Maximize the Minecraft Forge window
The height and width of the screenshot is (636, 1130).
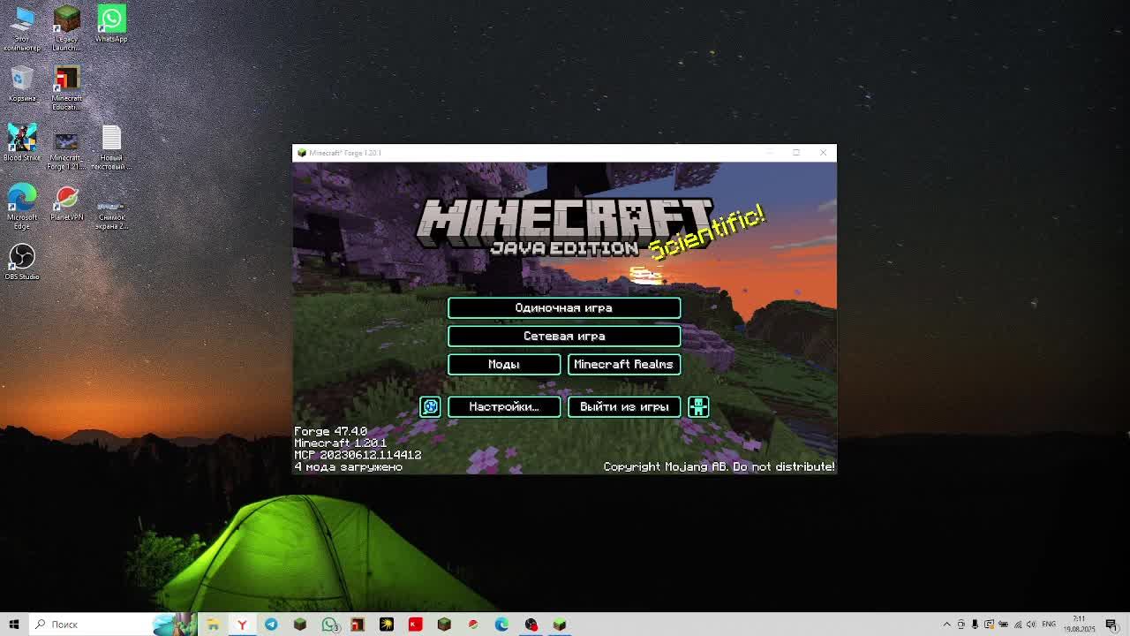[796, 153]
